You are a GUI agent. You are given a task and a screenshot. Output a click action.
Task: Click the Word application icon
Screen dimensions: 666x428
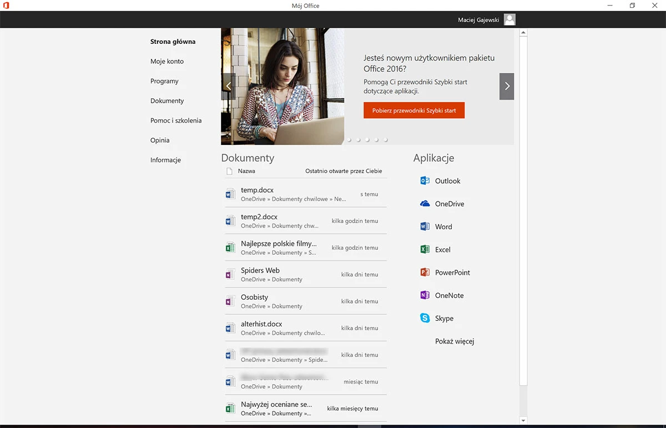point(425,226)
